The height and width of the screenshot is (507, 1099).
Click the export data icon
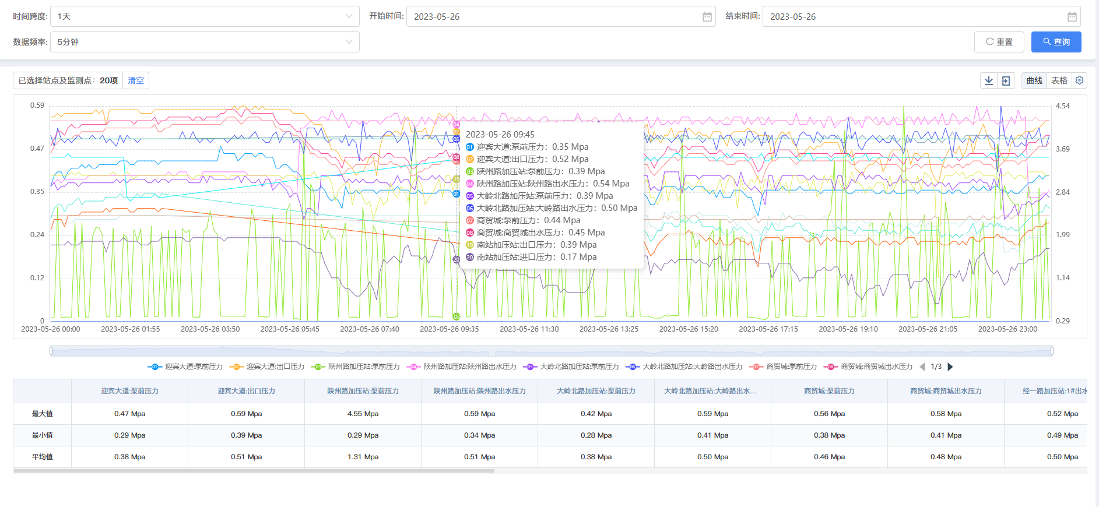1006,80
